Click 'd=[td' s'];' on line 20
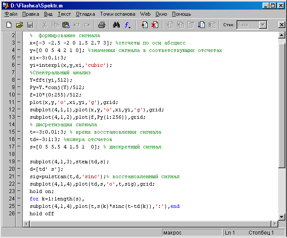This screenshot has width=287, height=238. (x=46, y=169)
